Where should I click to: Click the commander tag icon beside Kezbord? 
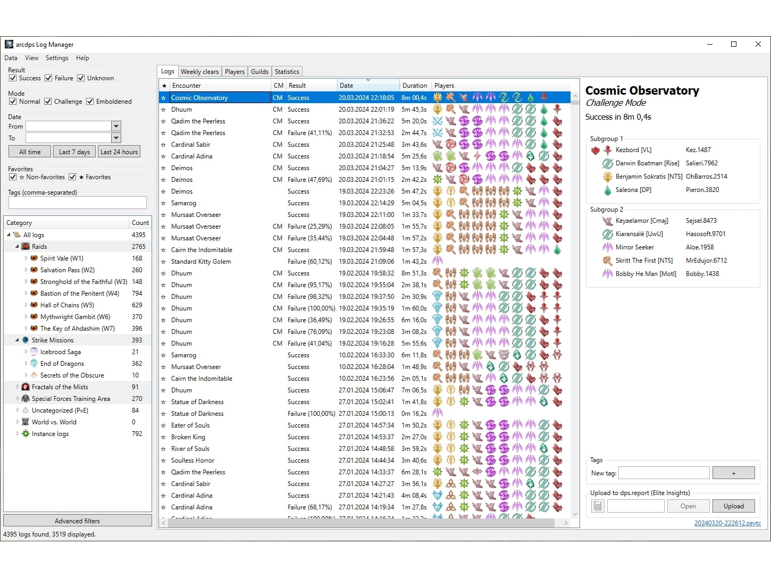(595, 150)
